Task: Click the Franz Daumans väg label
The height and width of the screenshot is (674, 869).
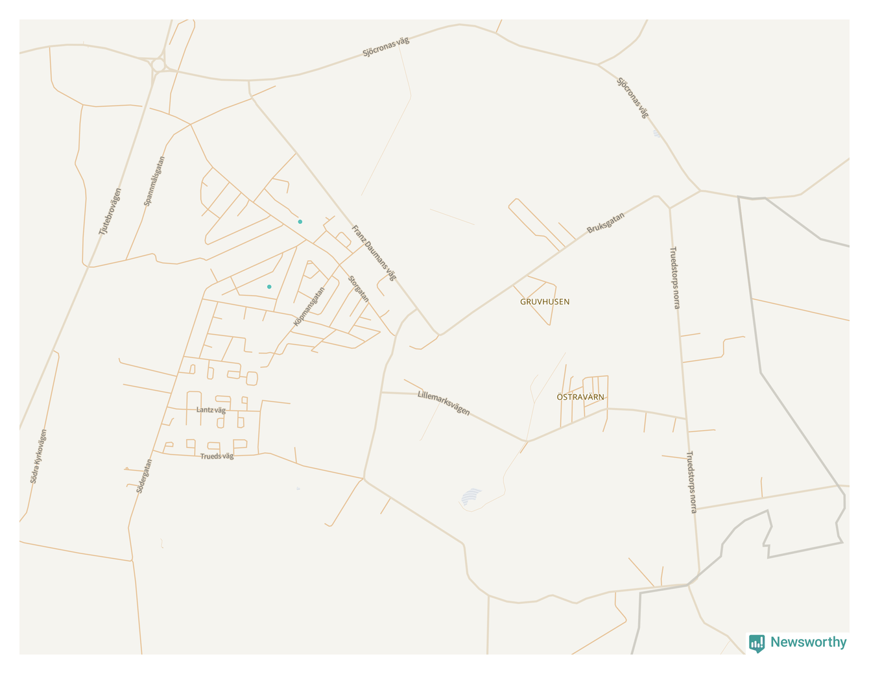Action: click(374, 252)
